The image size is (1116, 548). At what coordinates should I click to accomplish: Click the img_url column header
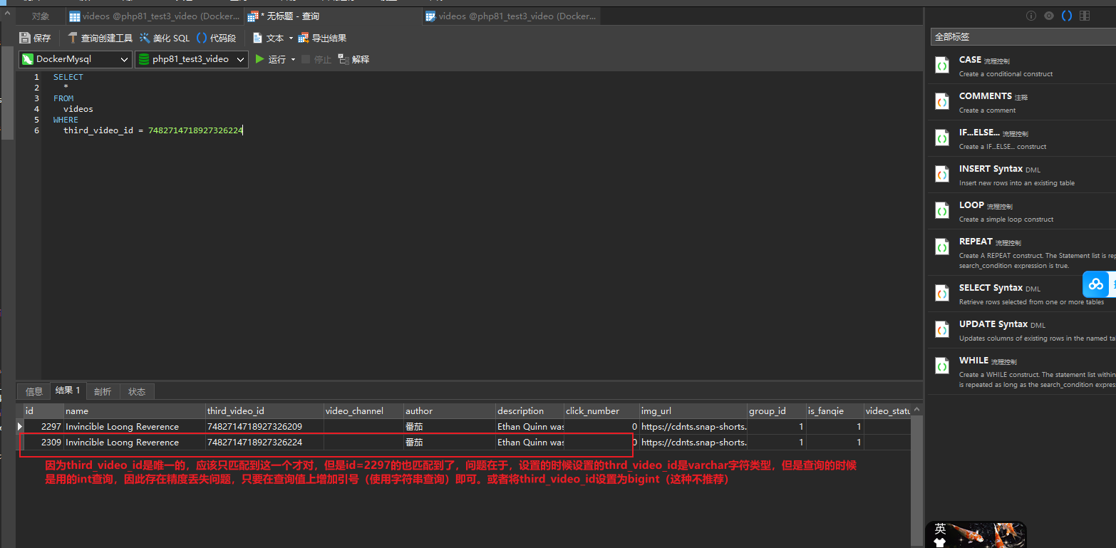pyautogui.click(x=693, y=410)
